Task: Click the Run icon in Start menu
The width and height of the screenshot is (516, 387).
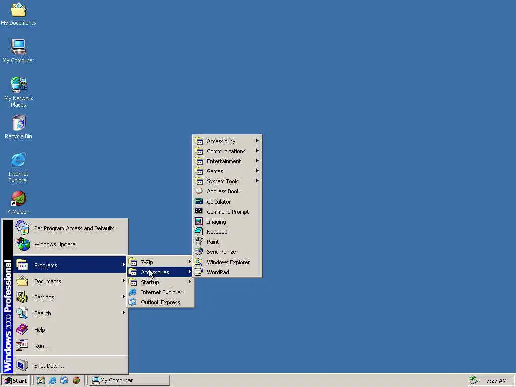Action: tap(22, 345)
